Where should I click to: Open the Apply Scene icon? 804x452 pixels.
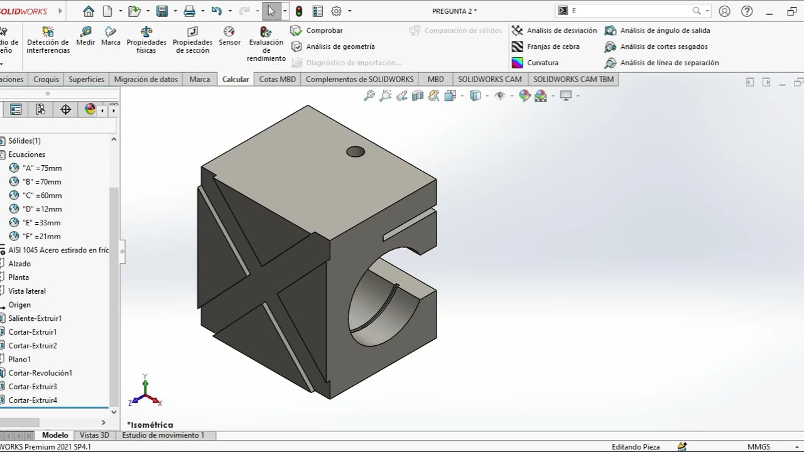(541, 95)
